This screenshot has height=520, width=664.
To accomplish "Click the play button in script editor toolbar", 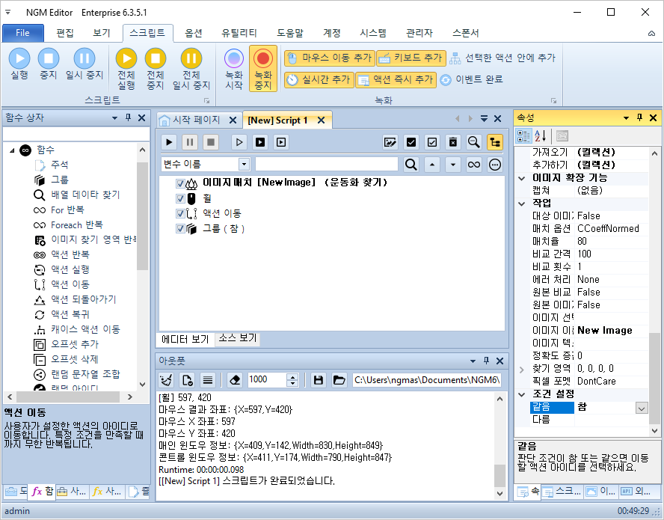I will pyautogui.click(x=169, y=142).
